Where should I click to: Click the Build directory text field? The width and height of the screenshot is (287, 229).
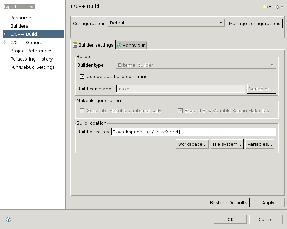[194, 132]
